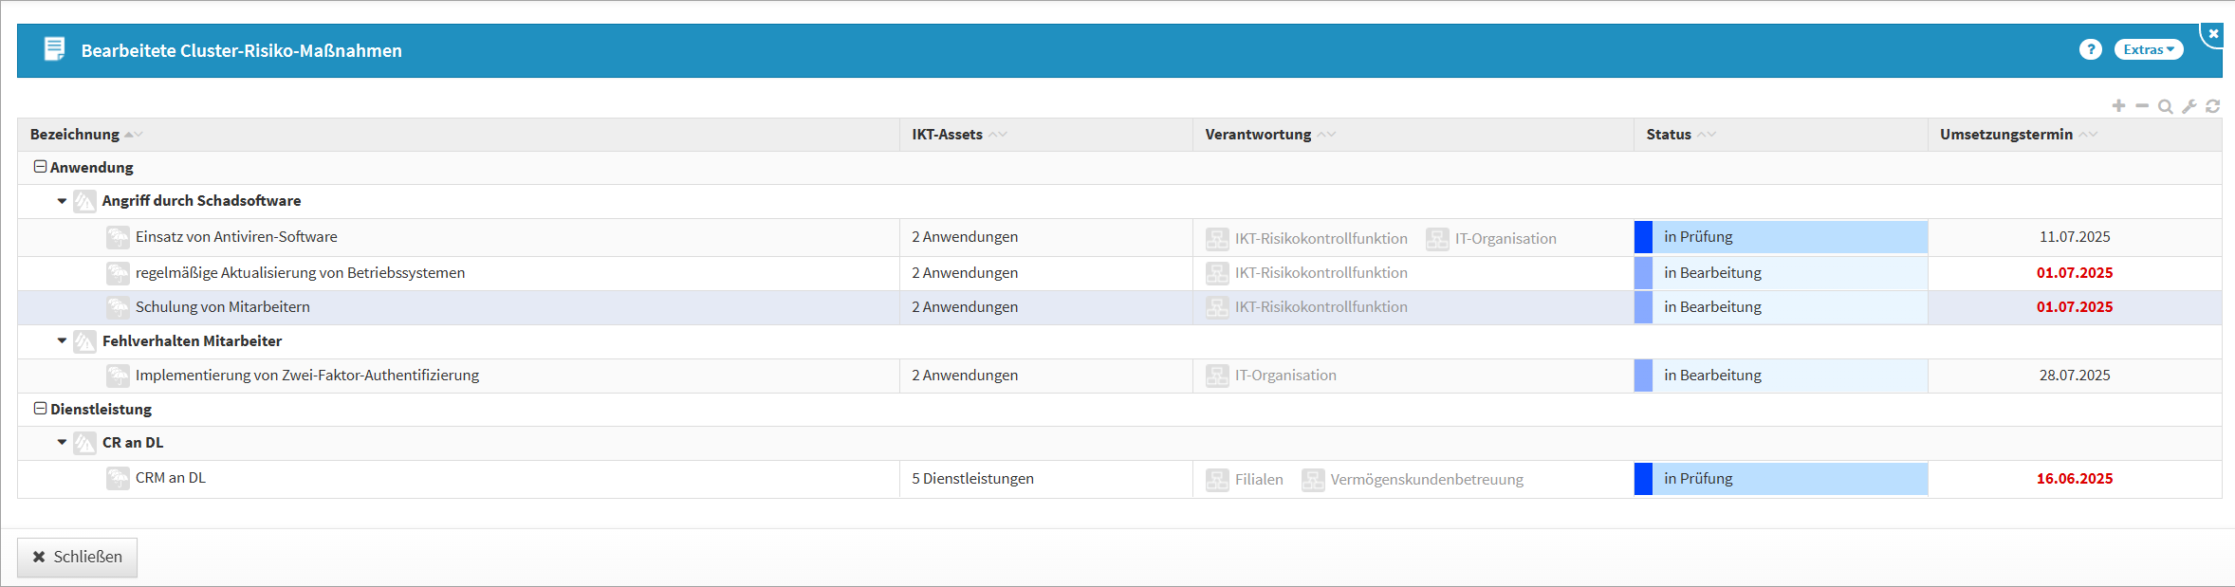Sort by the Bezeichnung column header

[x=75, y=135]
